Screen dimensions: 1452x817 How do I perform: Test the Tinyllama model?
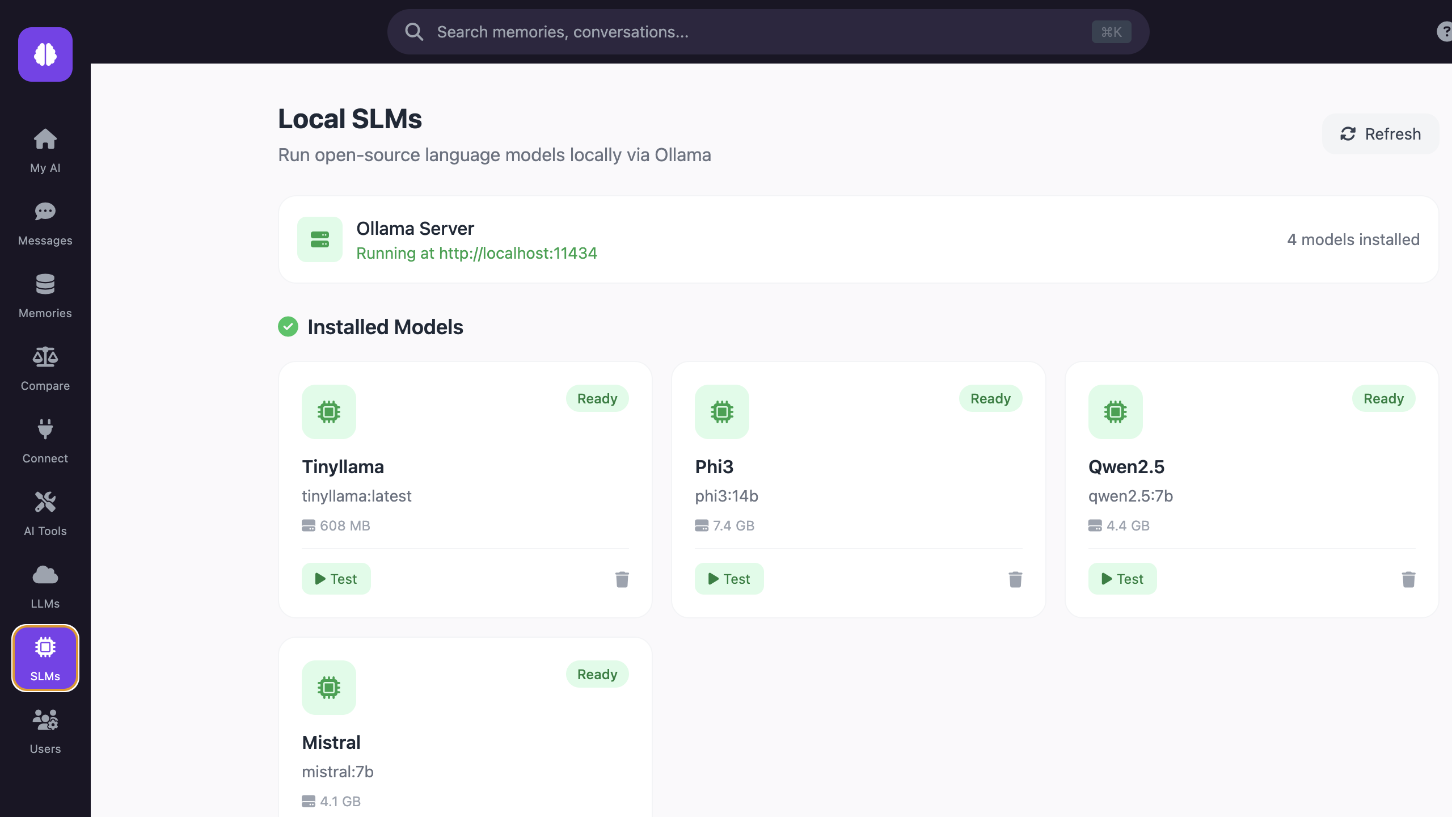(x=336, y=579)
